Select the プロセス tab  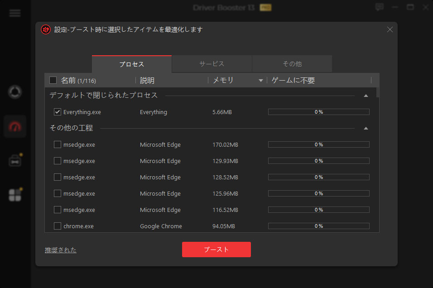point(132,64)
